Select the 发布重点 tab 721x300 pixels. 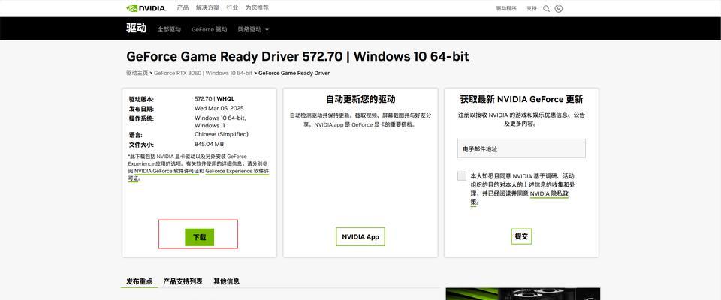(x=140, y=280)
